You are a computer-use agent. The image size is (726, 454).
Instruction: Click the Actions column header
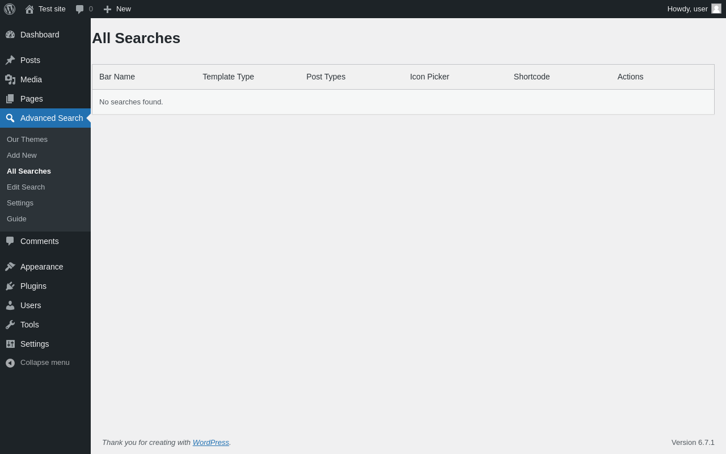pos(630,77)
